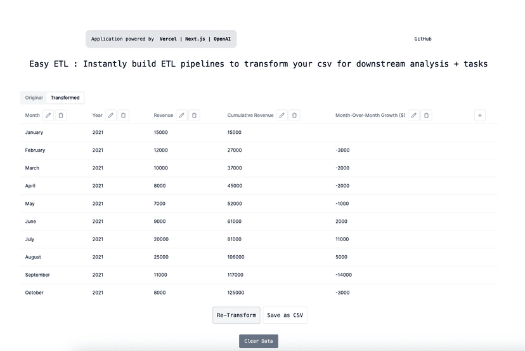Screen dimensions: 525x351
Task: Click Save as CSV button
Action: [x=285, y=315]
